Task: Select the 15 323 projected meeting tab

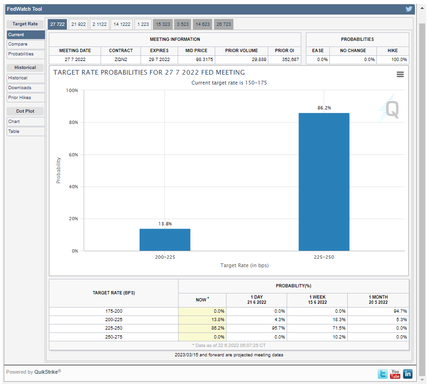Action: (163, 24)
